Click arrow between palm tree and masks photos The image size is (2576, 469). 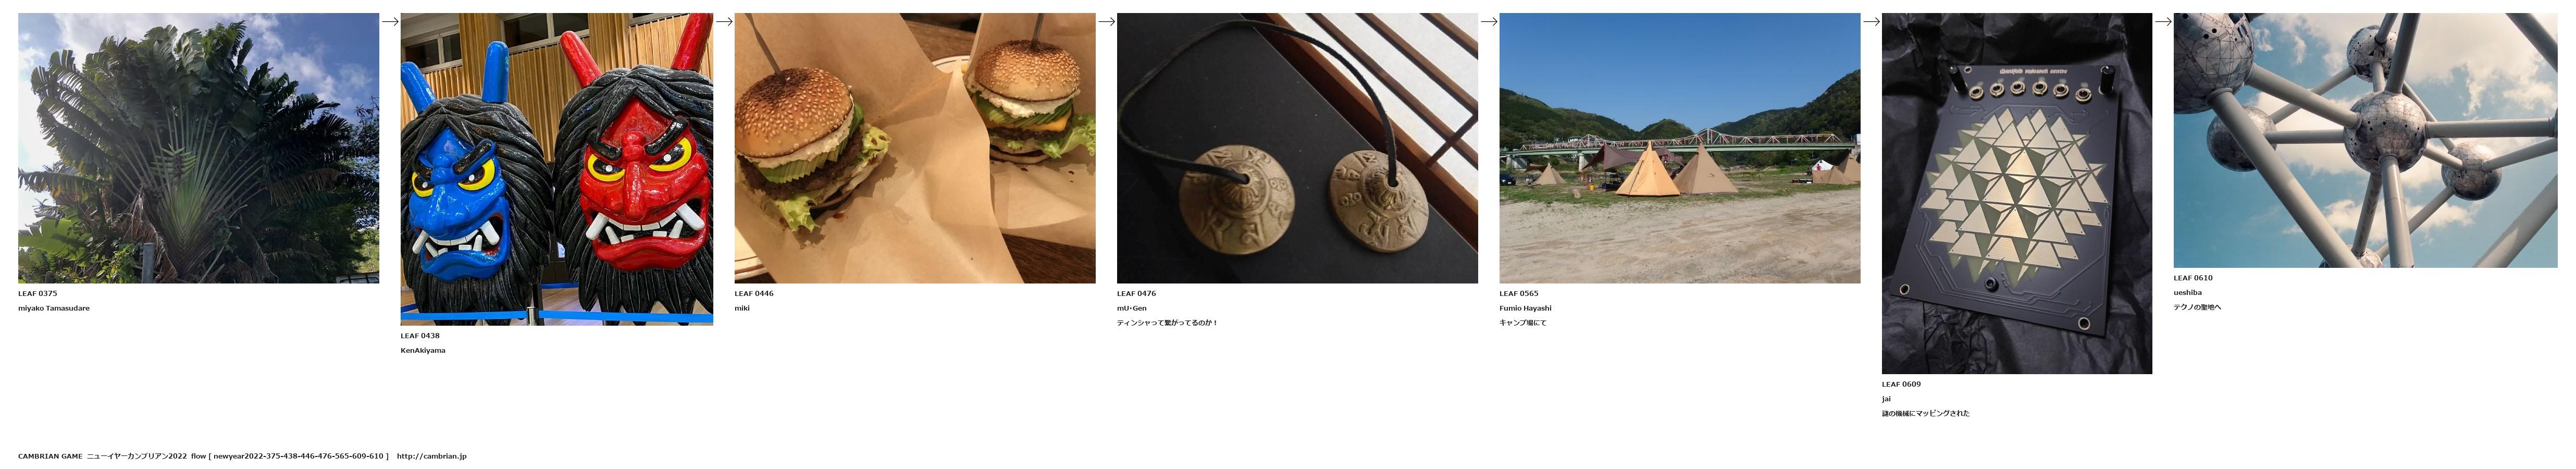(390, 21)
